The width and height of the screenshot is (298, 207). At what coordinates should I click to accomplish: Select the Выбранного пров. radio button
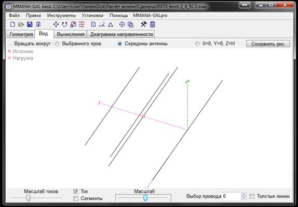[57, 44]
